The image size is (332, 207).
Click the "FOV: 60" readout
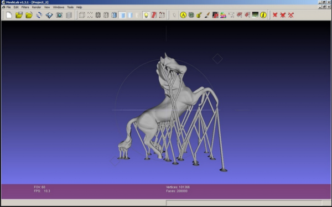[40, 187]
